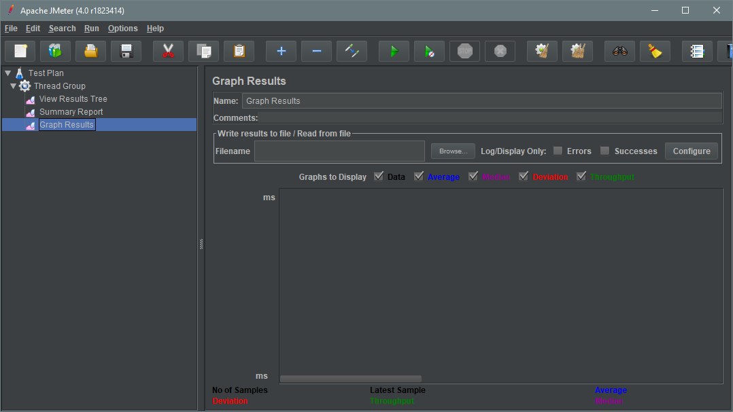Click the New test plan icon
This screenshot has width=733, height=412.
pos(20,51)
